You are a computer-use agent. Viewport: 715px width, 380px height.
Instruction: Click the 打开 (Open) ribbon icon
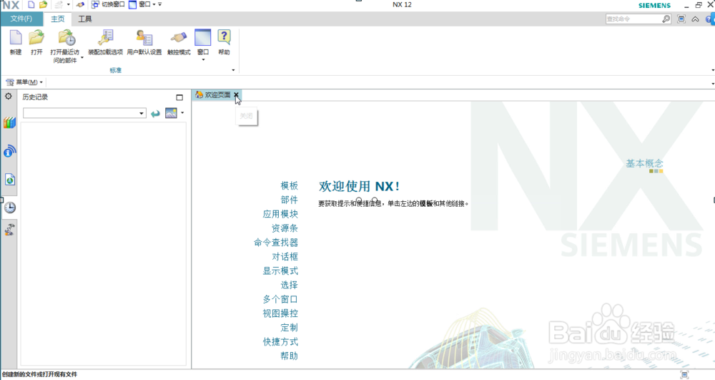(36, 38)
